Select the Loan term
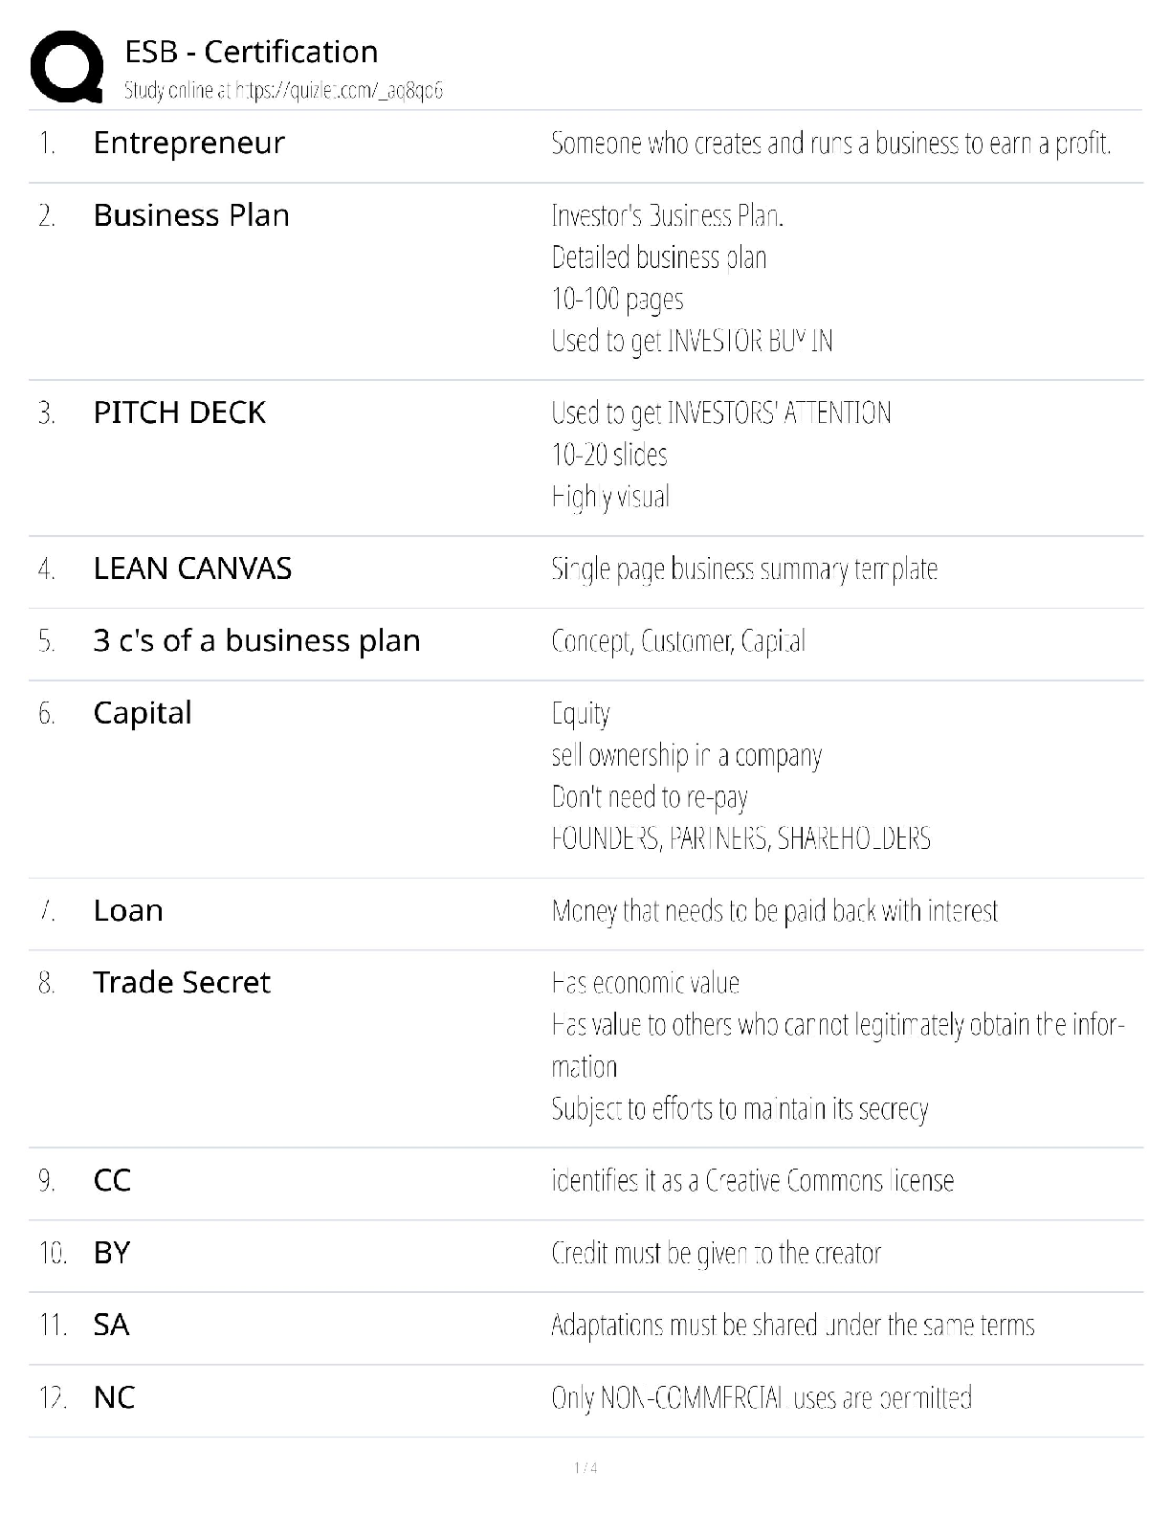The height and width of the screenshot is (1516, 1171). [128, 910]
